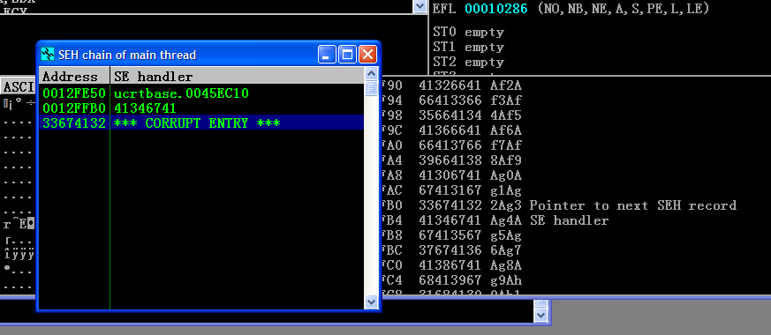Click the disassembly pane scroll down arrow
The width and height of the screenshot is (771, 335).
coord(420,6)
